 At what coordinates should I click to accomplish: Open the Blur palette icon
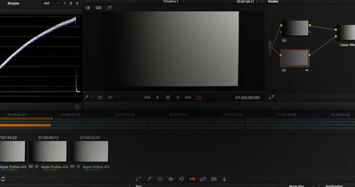click(x=181, y=179)
